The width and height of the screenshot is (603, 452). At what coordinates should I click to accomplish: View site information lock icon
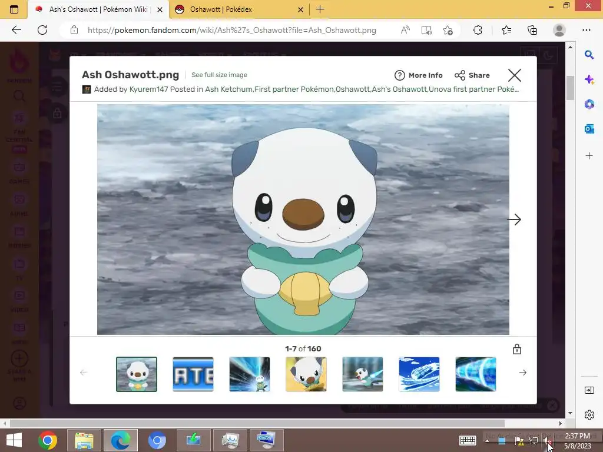tap(74, 30)
